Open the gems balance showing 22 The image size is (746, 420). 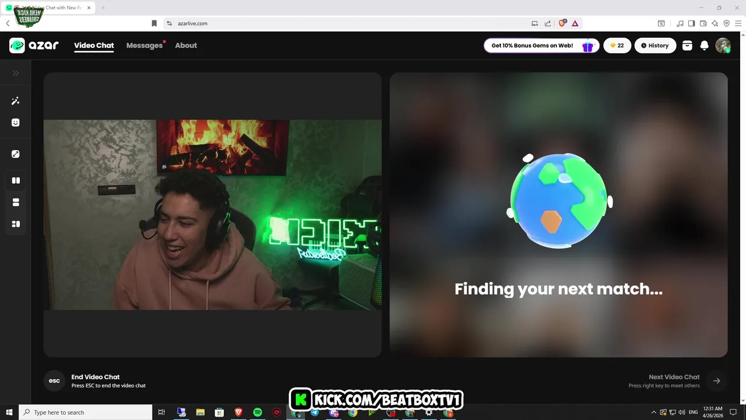click(617, 45)
